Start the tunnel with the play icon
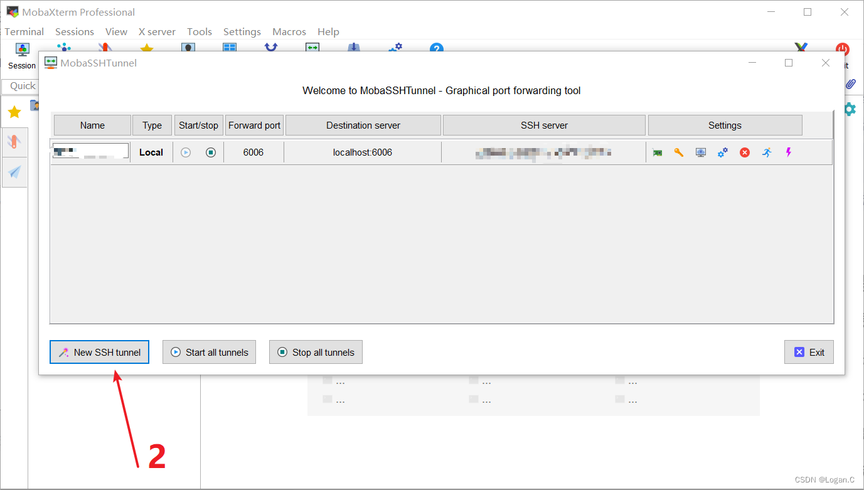The width and height of the screenshot is (864, 490). (x=186, y=152)
